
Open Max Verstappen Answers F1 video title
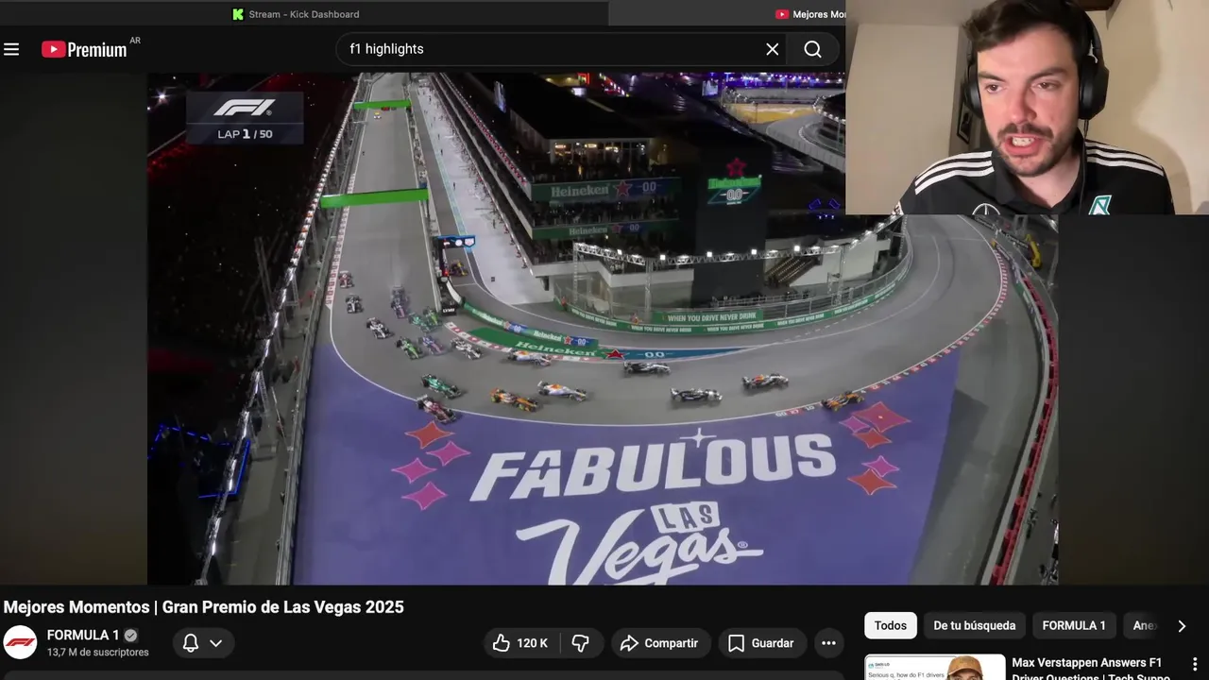1093,669
